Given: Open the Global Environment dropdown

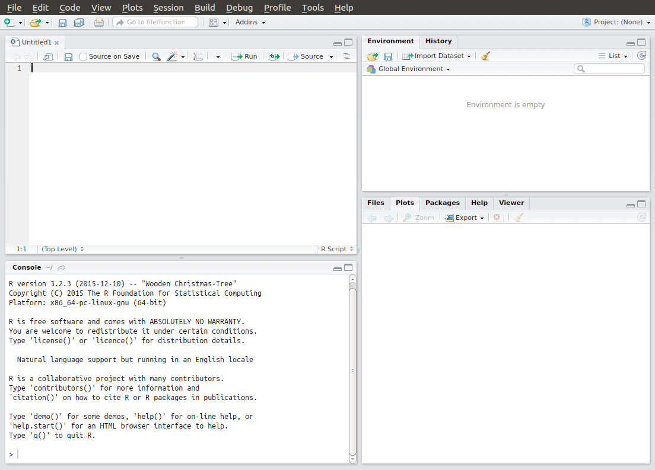Looking at the screenshot, I should tap(409, 69).
